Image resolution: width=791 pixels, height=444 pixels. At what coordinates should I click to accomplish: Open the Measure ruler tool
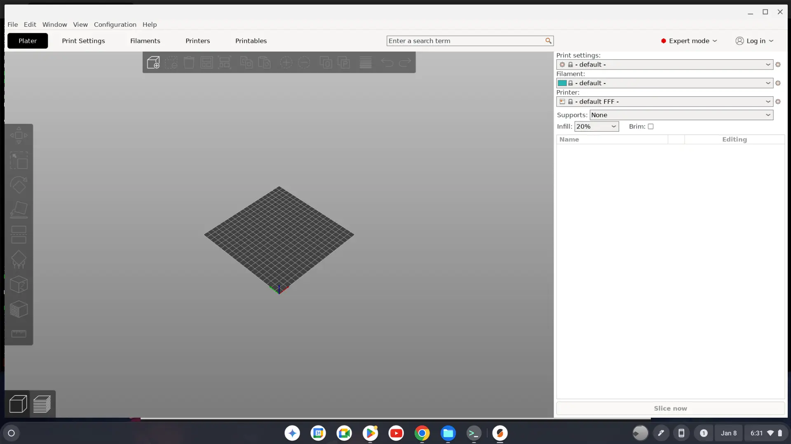pyautogui.click(x=19, y=334)
